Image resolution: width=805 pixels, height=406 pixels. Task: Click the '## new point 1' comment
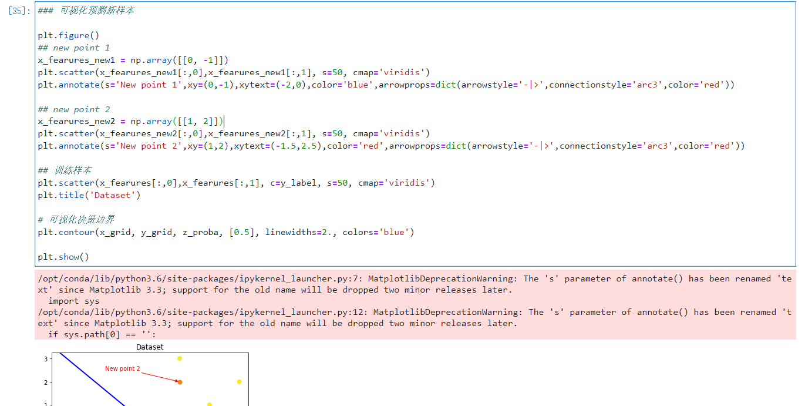tap(74, 48)
